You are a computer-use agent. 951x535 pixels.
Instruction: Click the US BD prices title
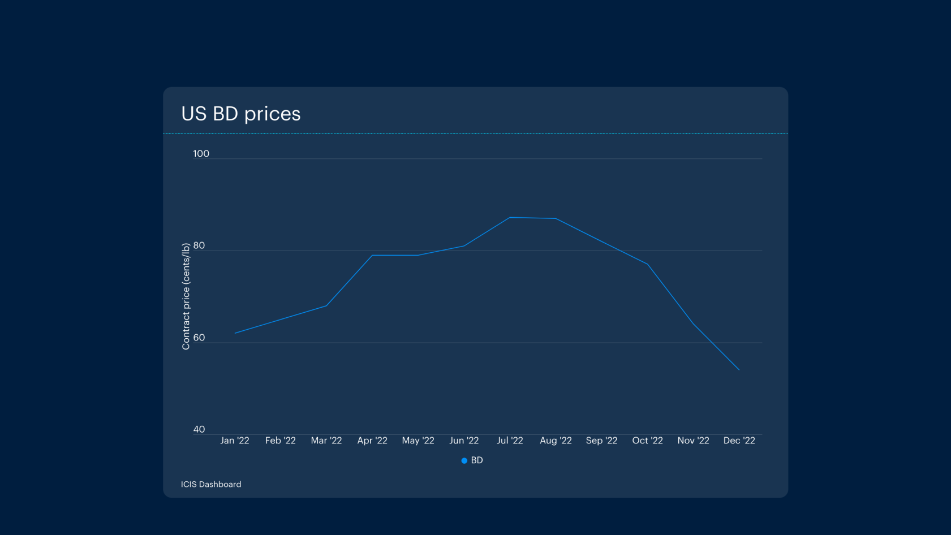[x=241, y=114]
